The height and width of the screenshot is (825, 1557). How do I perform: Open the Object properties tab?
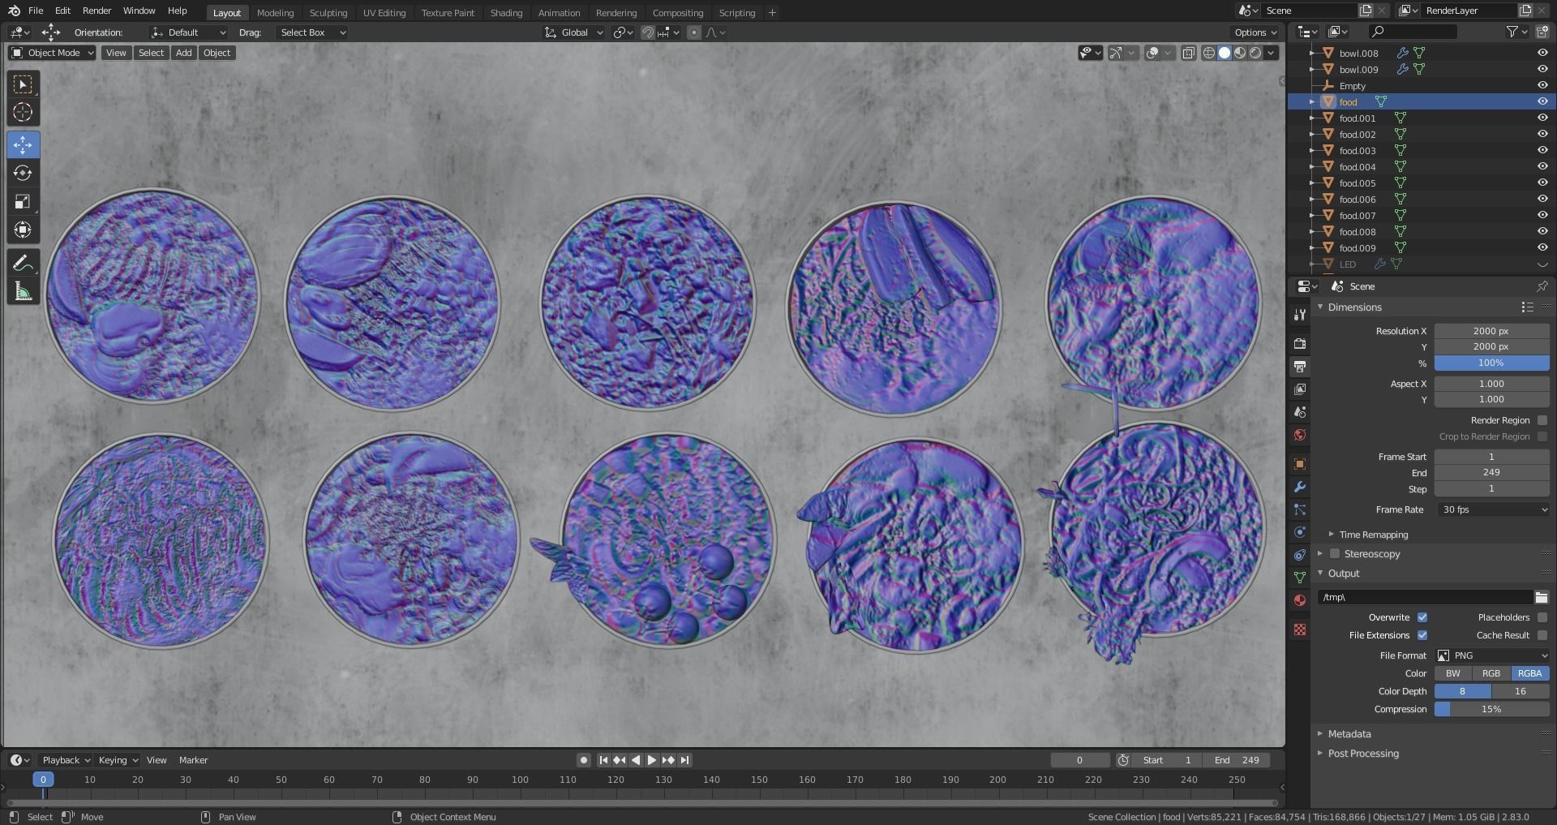point(1300,464)
